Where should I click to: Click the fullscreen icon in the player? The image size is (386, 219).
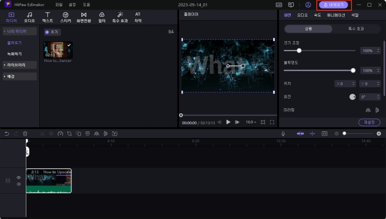click(272, 122)
